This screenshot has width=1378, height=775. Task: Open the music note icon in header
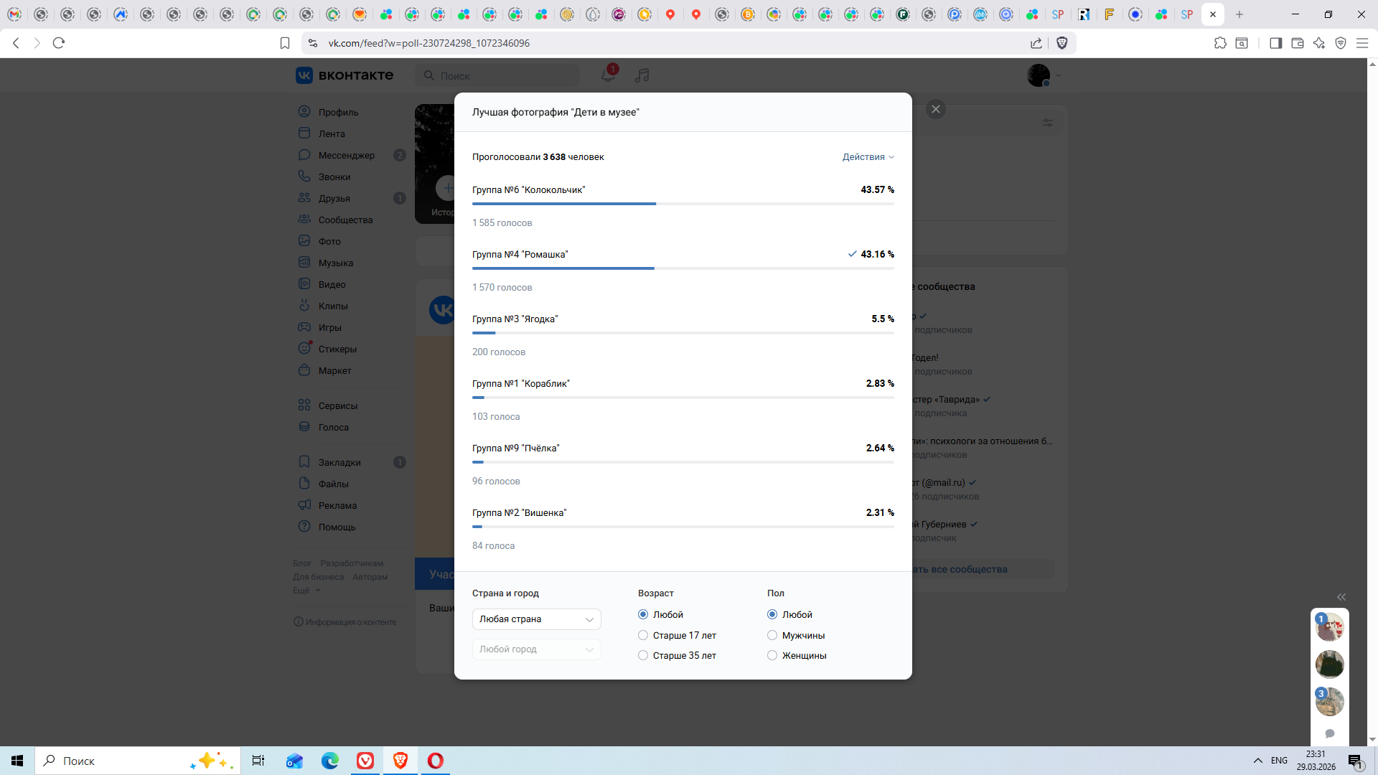tap(642, 75)
